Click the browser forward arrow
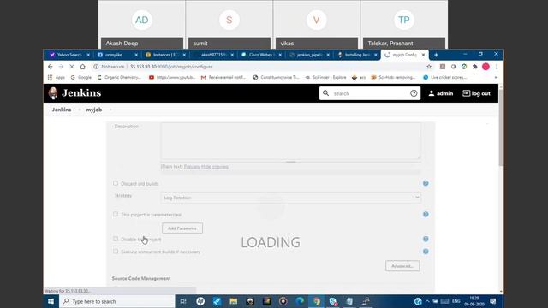This screenshot has width=548, height=308. [61, 67]
